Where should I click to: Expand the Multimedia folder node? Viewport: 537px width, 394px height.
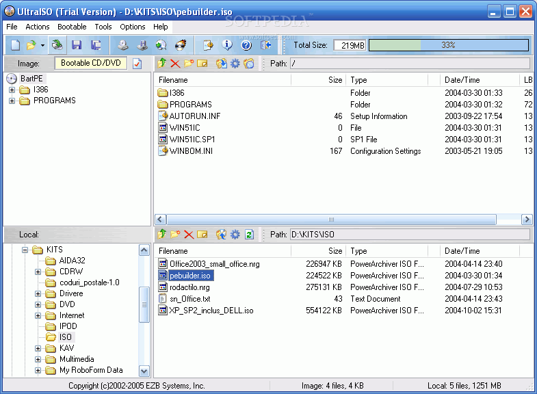coord(38,359)
